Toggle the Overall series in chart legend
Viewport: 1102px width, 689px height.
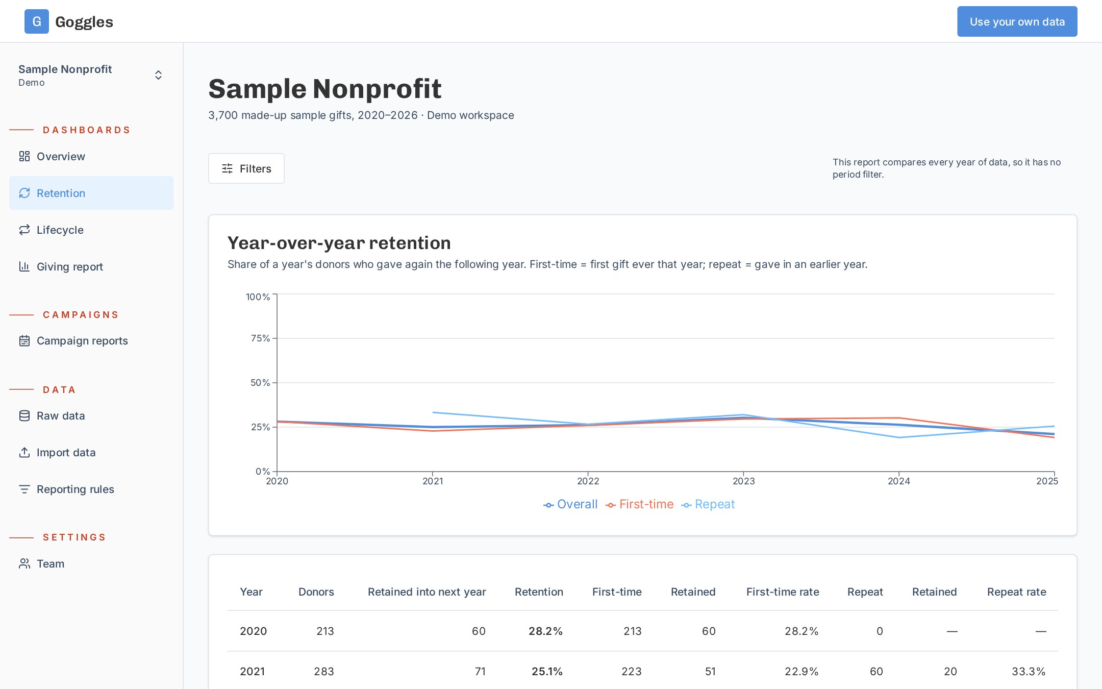[x=570, y=504]
